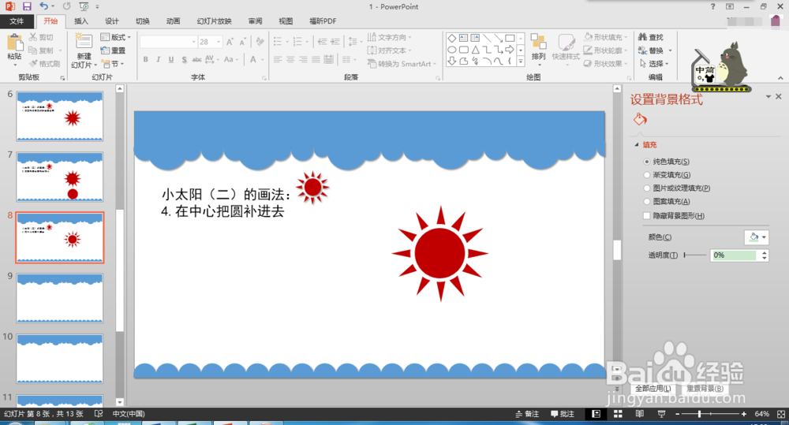
Task: Click the New Slide (新建幻灯片) icon
Action: [x=84, y=42]
